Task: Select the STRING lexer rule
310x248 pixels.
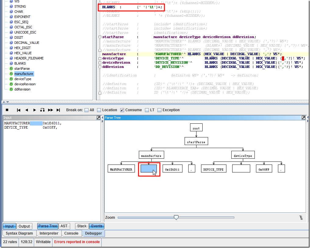Action: pyautogui.click(x=20, y=6)
